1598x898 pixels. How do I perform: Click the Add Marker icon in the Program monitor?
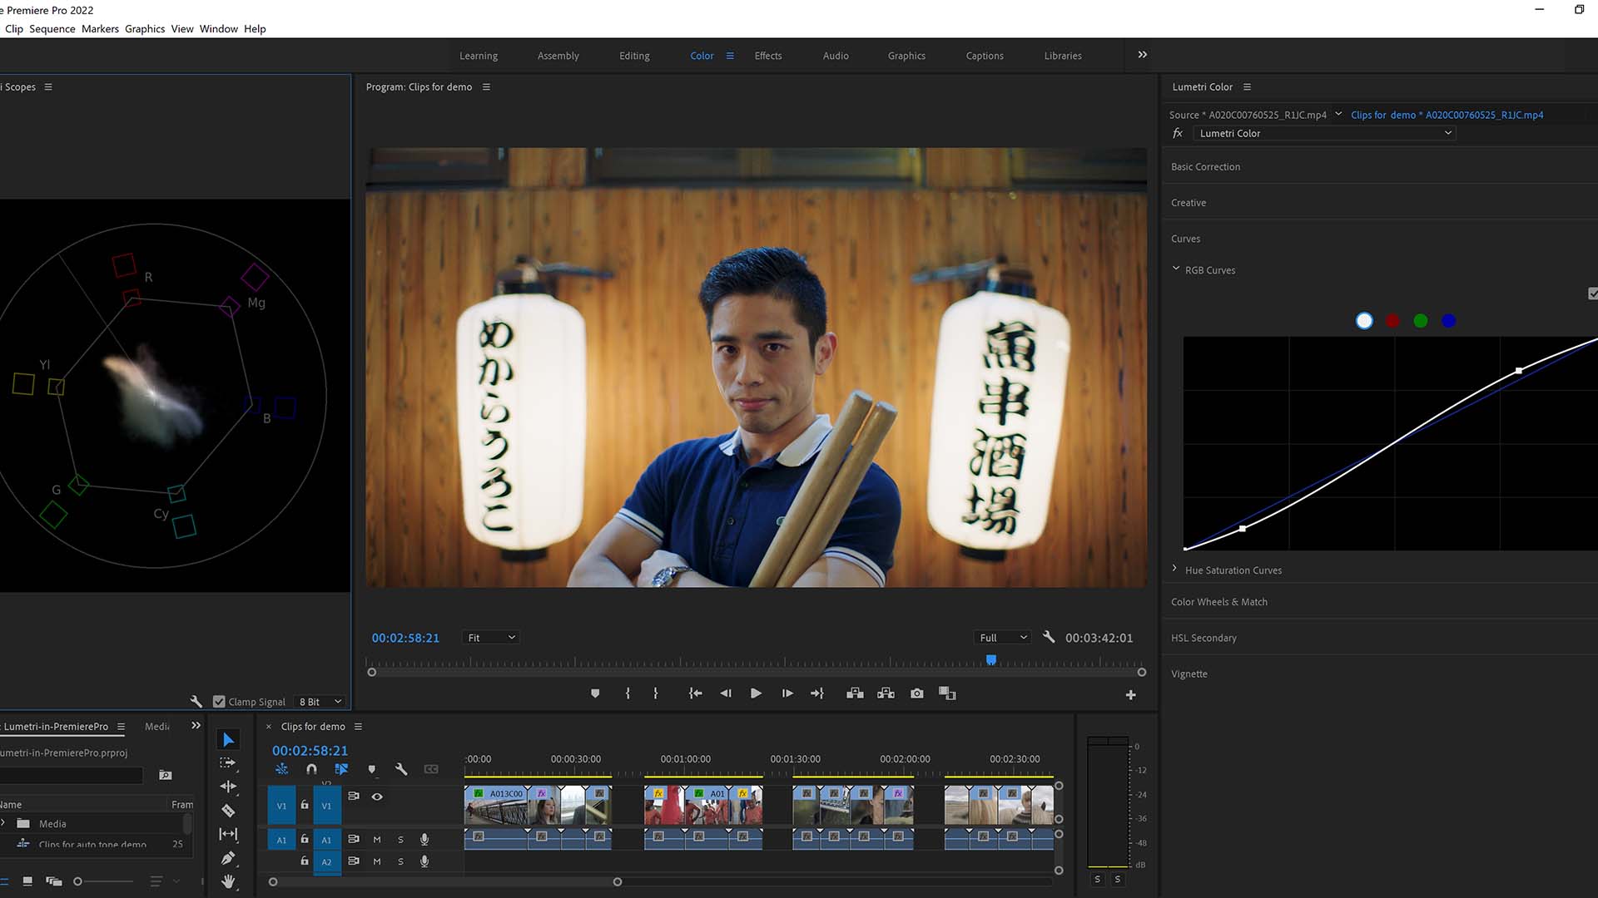[595, 693]
